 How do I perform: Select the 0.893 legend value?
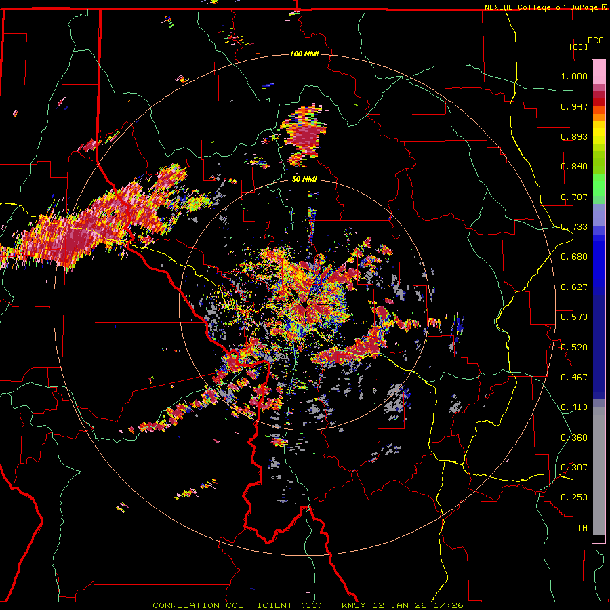pos(574,136)
